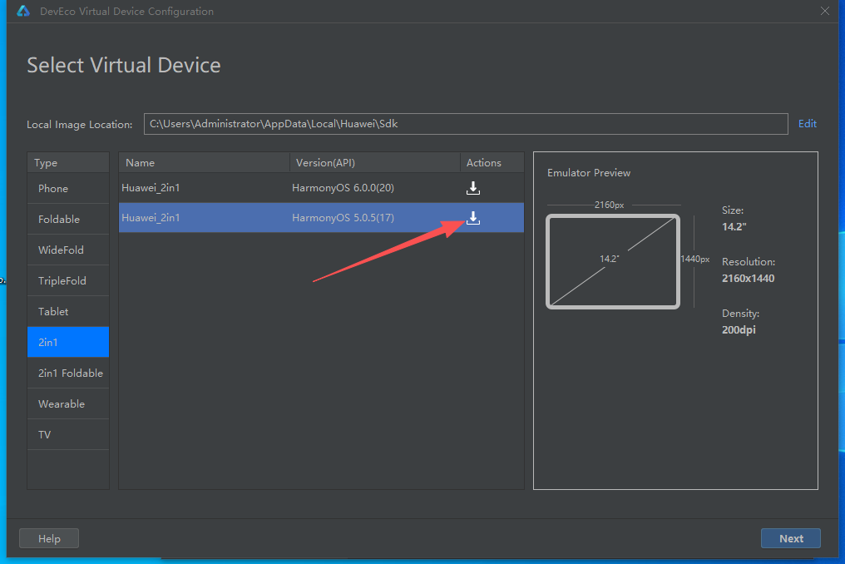Select the 2in1 device type
Screen dimensions: 845x564
tap(68, 342)
